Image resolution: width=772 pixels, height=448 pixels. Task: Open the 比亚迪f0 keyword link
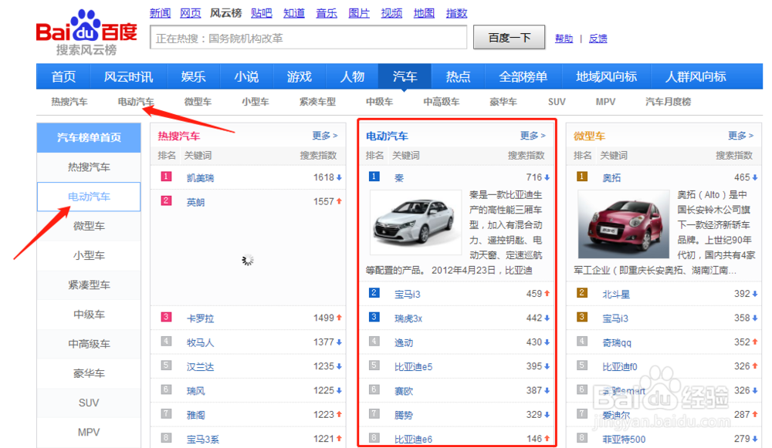pyautogui.click(x=620, y=367)
